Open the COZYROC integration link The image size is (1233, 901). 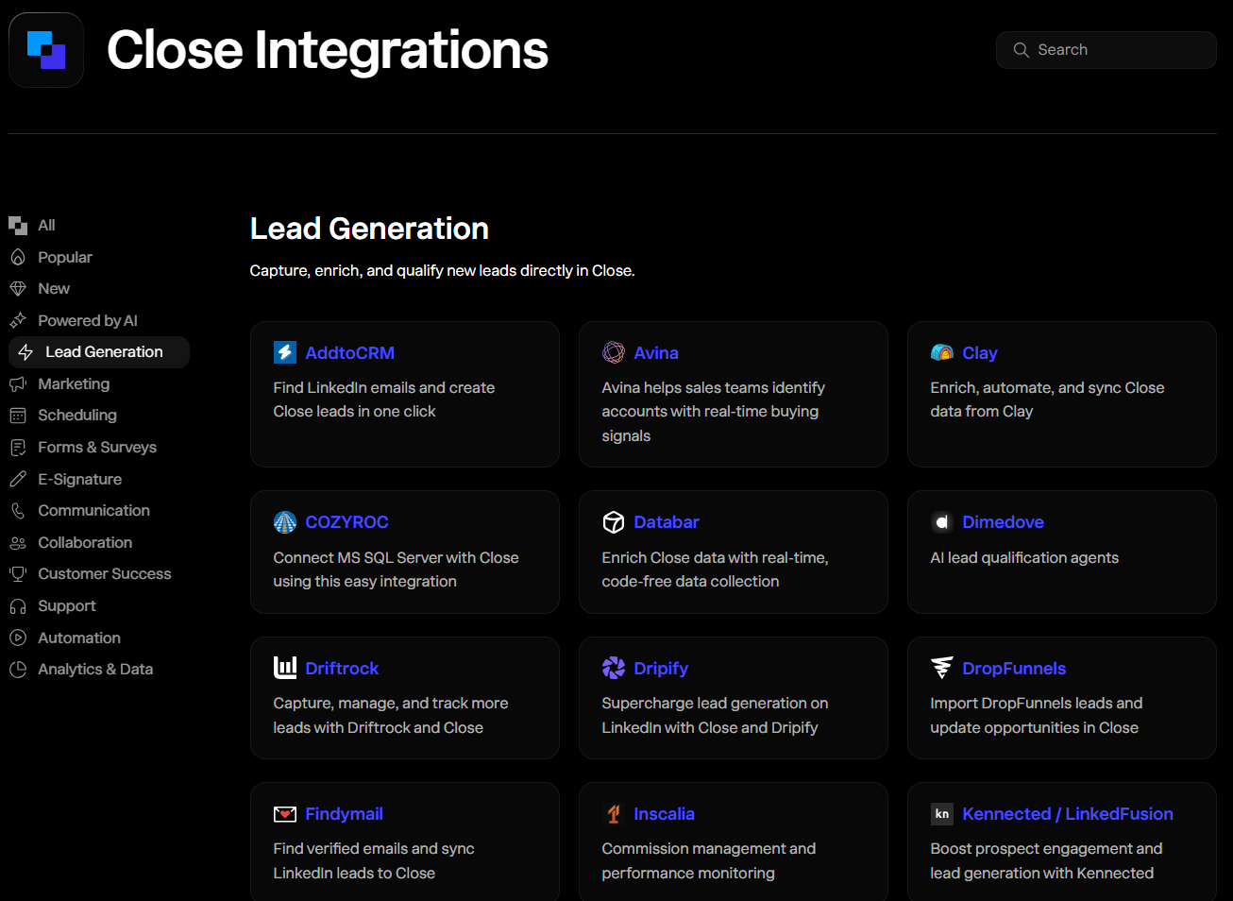(347, 522)
